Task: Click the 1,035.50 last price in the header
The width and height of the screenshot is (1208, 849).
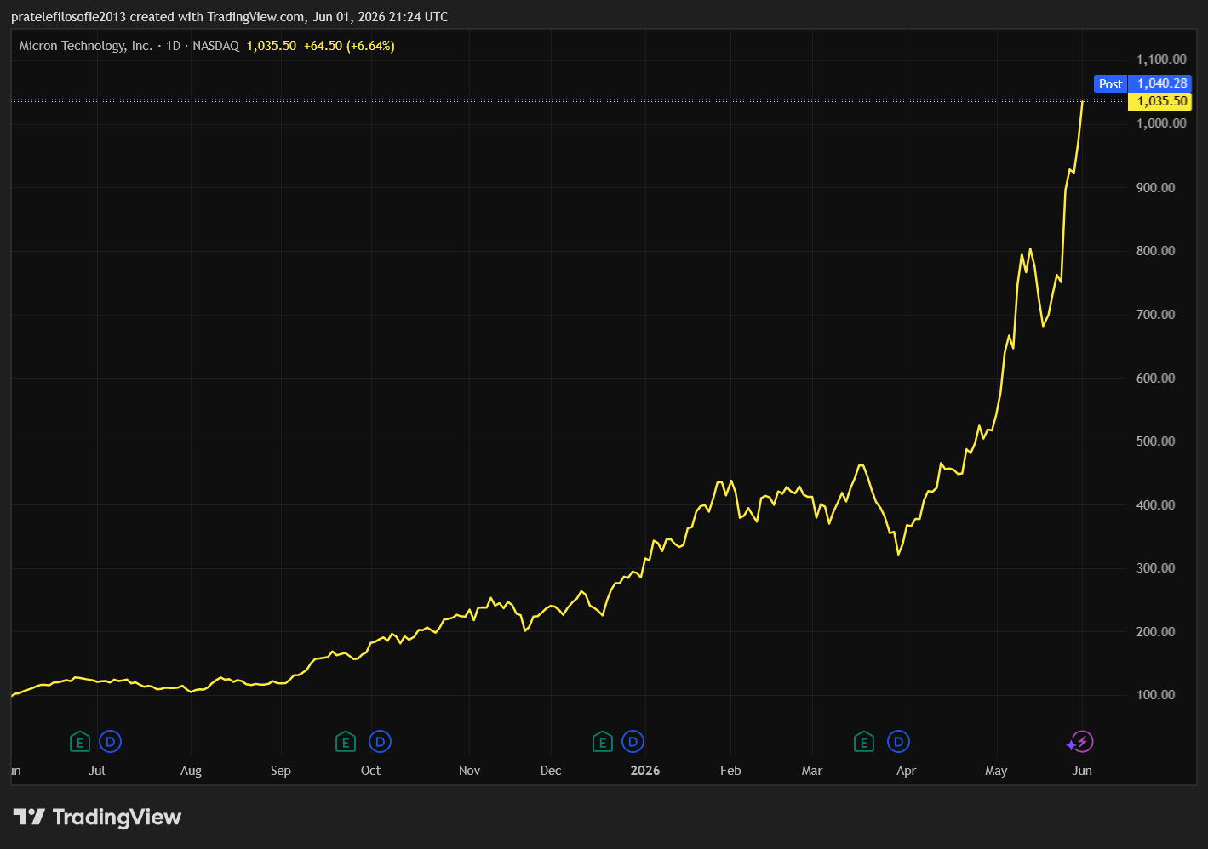Action: 272,46
